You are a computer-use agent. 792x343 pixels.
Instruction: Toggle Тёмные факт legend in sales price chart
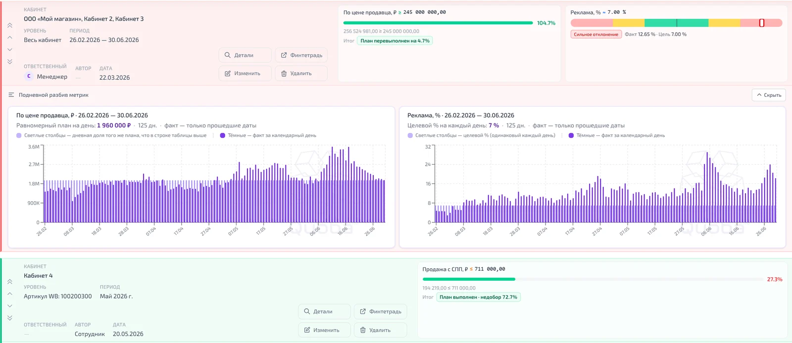pos(268,135)
